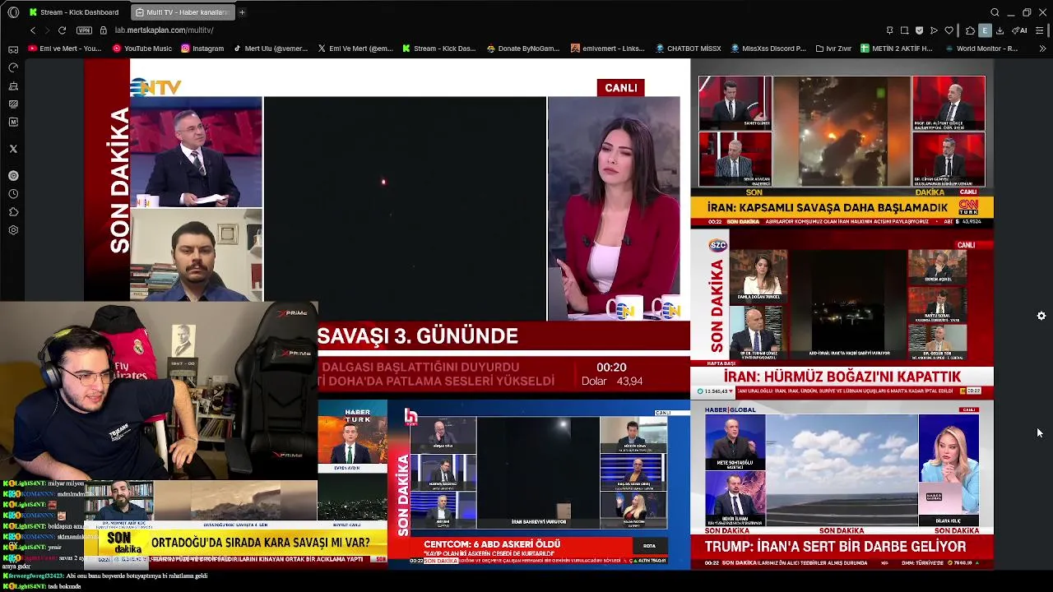
Task: Open the Opera main menu logo
Action: (x=13, y=12)
